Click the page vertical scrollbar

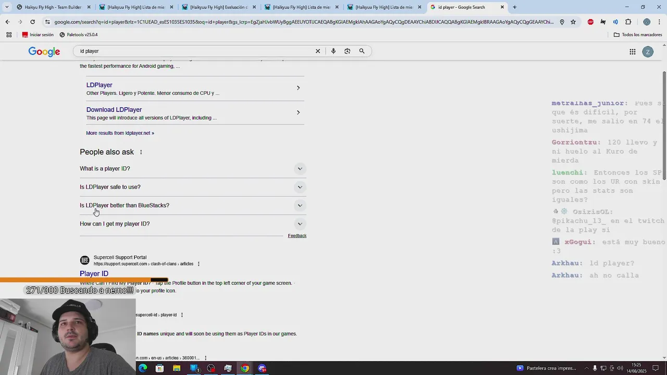[664, 125]
